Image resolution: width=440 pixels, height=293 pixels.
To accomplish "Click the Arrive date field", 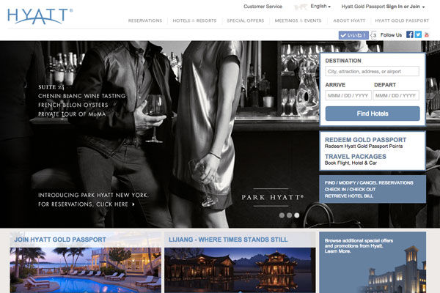I will (x=348, y=95).
